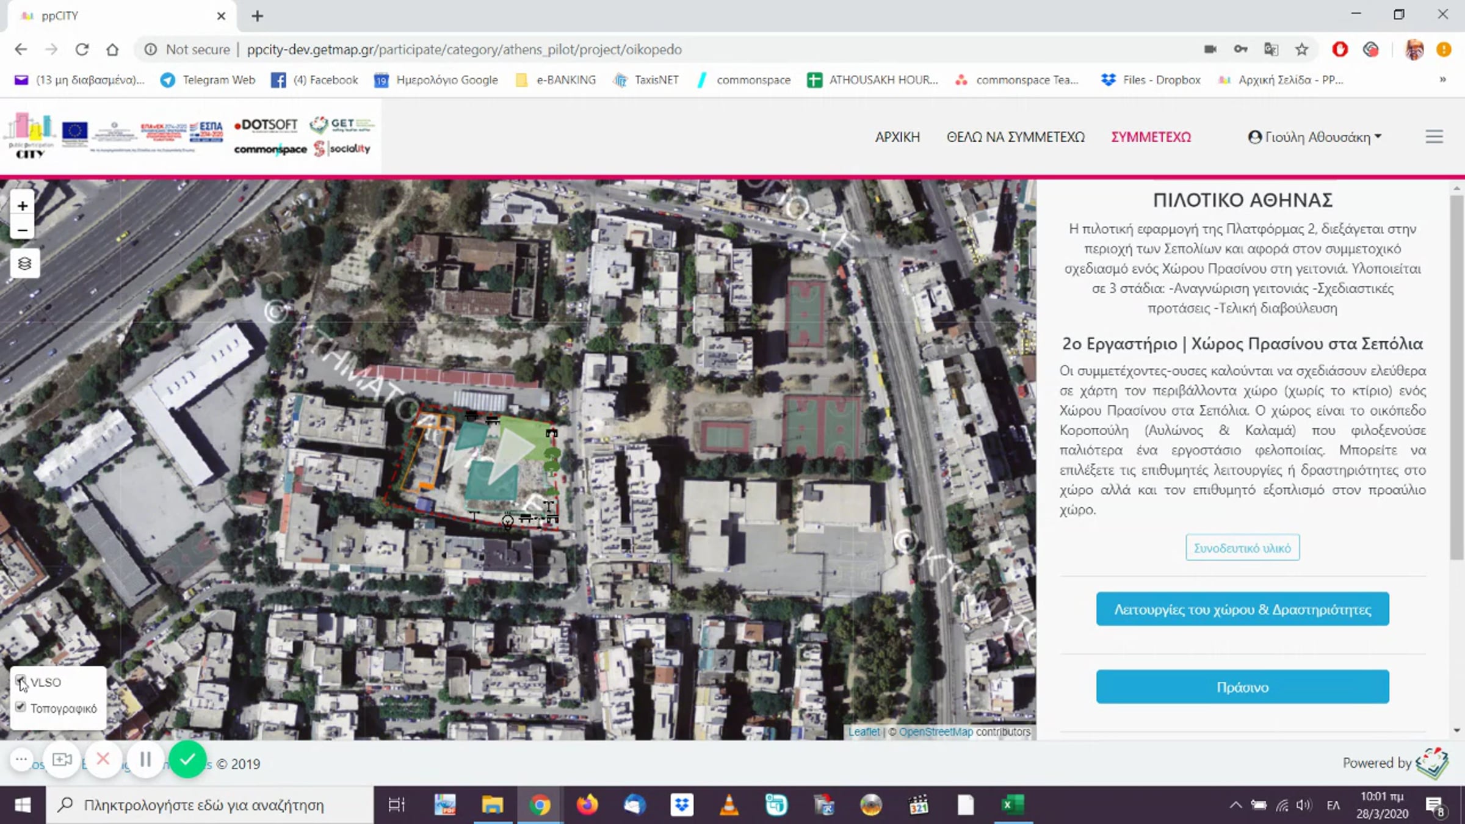Open the hamburger menu icon

click(x=1434, y=137)
